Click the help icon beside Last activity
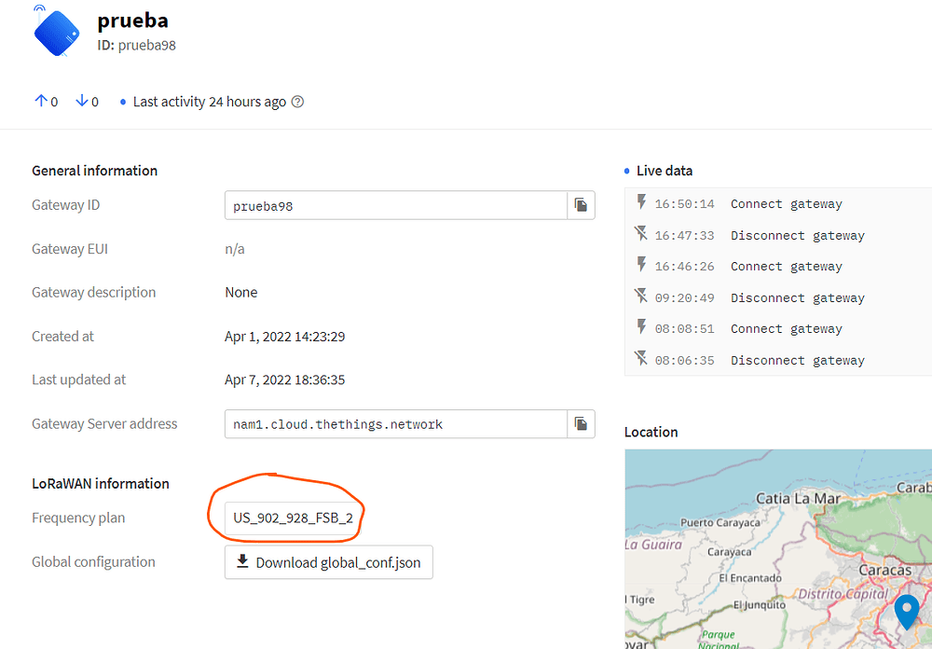 [x=298, y=102]
